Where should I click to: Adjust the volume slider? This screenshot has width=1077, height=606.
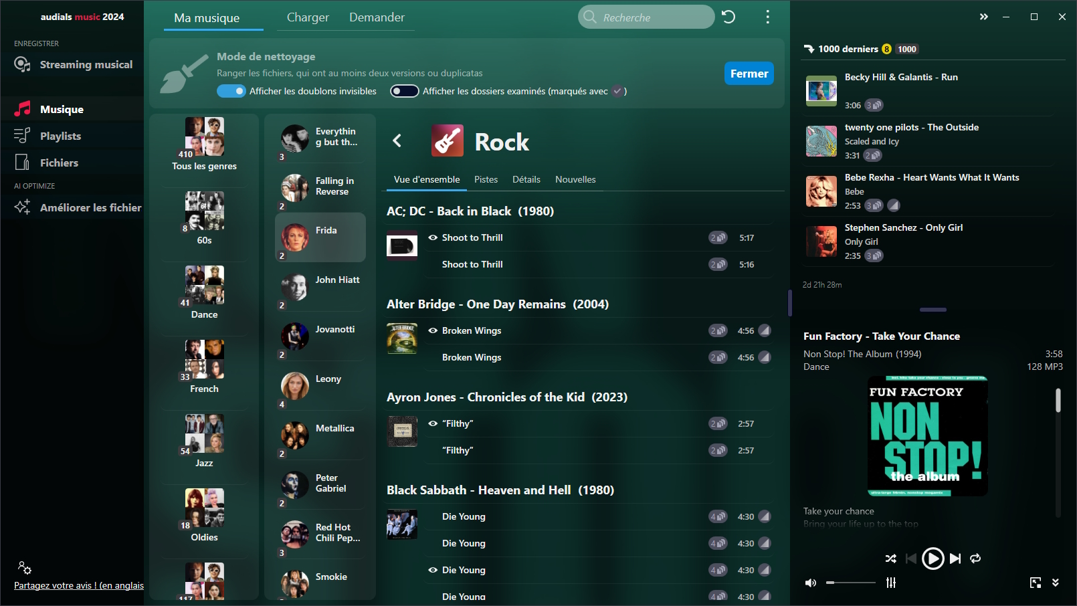coord(851,583)
